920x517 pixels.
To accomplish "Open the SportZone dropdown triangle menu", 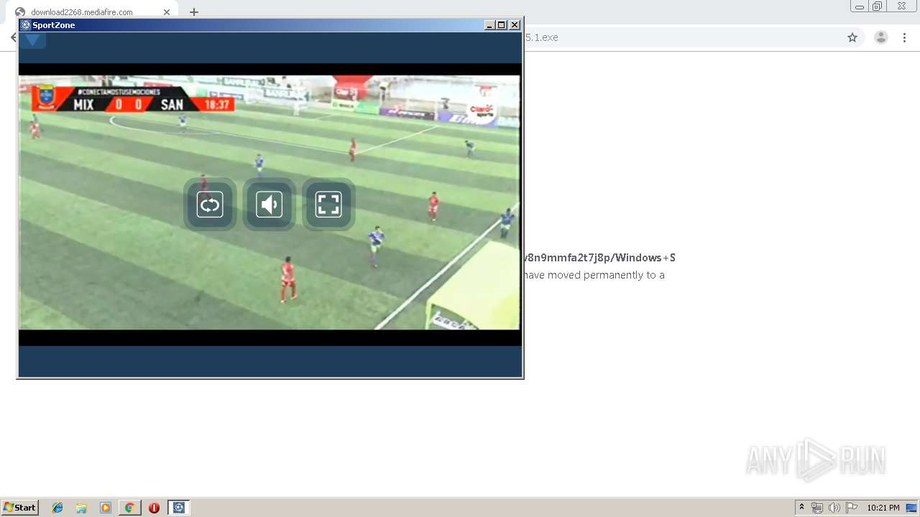I will [x=32, y=40].
